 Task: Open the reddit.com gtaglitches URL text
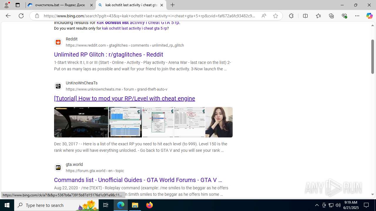tap(125, 45)
